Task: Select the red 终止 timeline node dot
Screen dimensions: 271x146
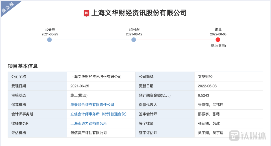Action: (218, 40)
